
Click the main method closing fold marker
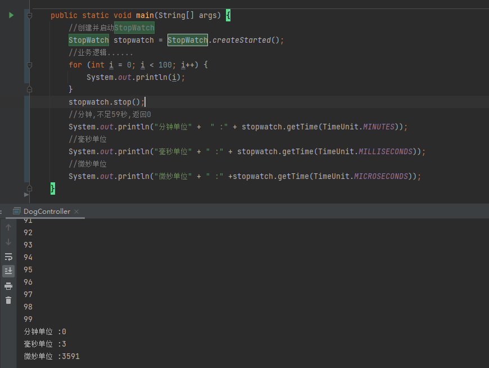click(29, 188)
